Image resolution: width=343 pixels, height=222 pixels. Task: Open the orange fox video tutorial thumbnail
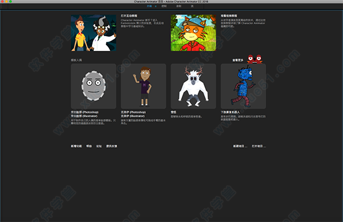(193, 33)
